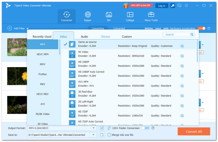
Task: Open the Ripper module
Action: pyautogui.click(x=88, y=16)
